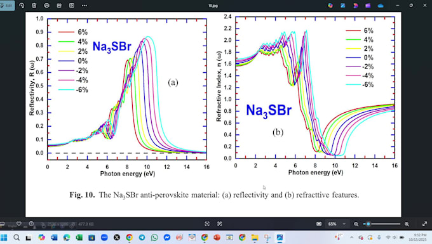This screenshot has width=432, height=244.
Task: Open the Clipchamp icon in the title bar
Action: pos(368,6)
